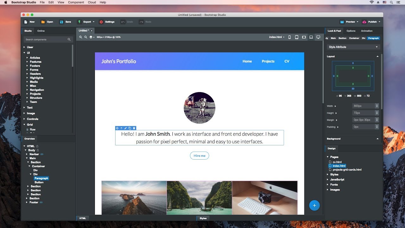Select the Look & Feel tab
The image size is (405, 228).
pyautogui.click(x=334, y=31)
